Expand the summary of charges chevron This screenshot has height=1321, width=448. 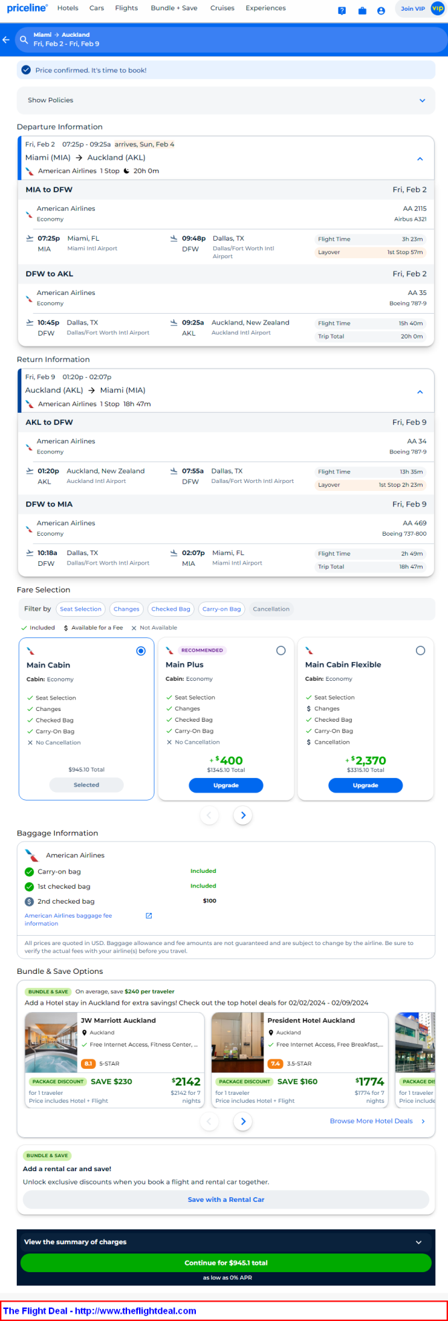[x=419, y=1242]
